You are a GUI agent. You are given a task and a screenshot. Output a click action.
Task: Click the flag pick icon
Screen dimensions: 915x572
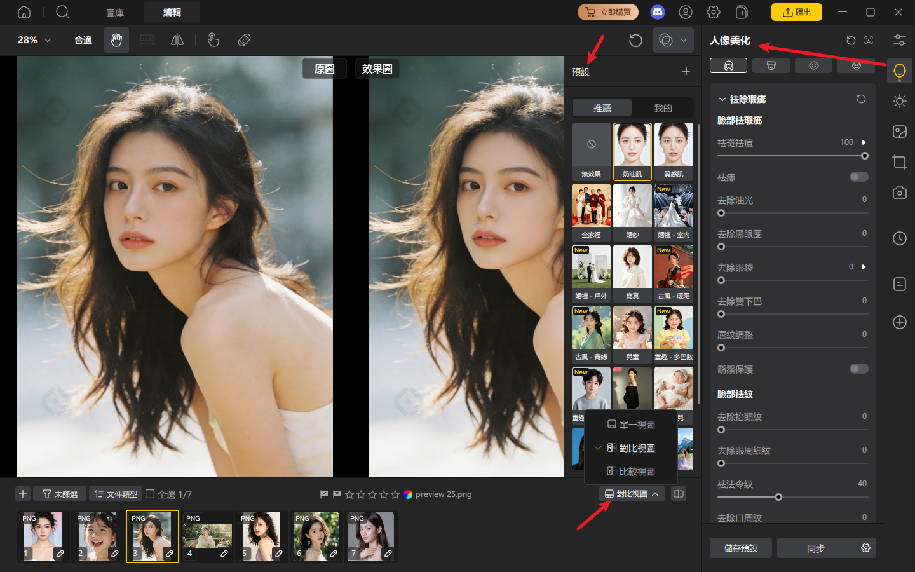click(324, 494)
